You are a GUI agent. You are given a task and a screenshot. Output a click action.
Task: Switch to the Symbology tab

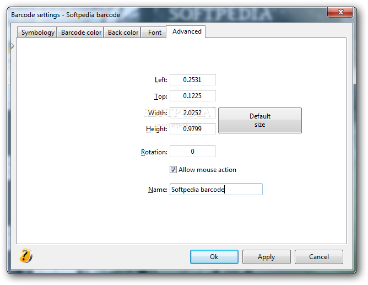37,33
